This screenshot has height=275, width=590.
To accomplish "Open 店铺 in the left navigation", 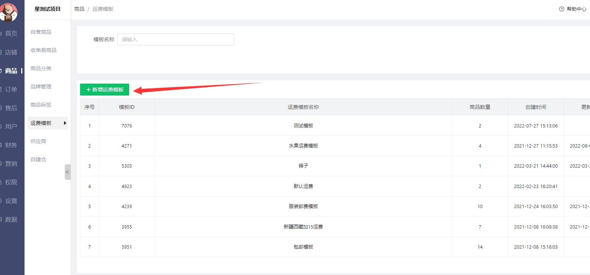I will [x=11, y=52].
